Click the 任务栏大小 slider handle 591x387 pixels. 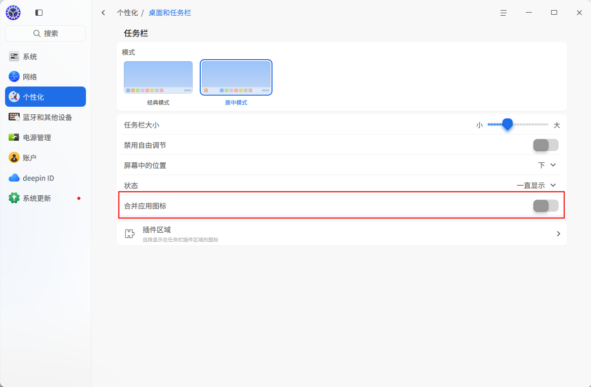coord(508,124)
